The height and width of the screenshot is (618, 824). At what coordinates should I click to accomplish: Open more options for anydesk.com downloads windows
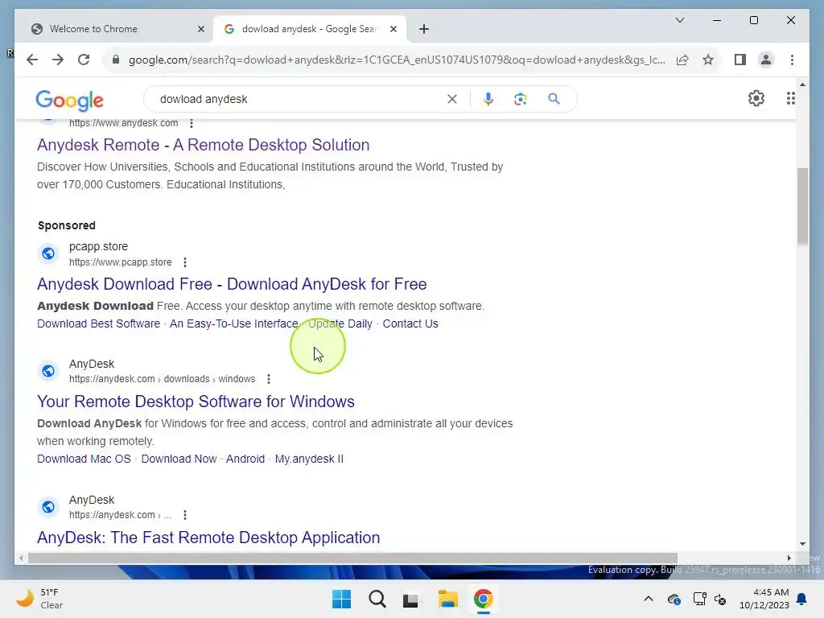269,379
